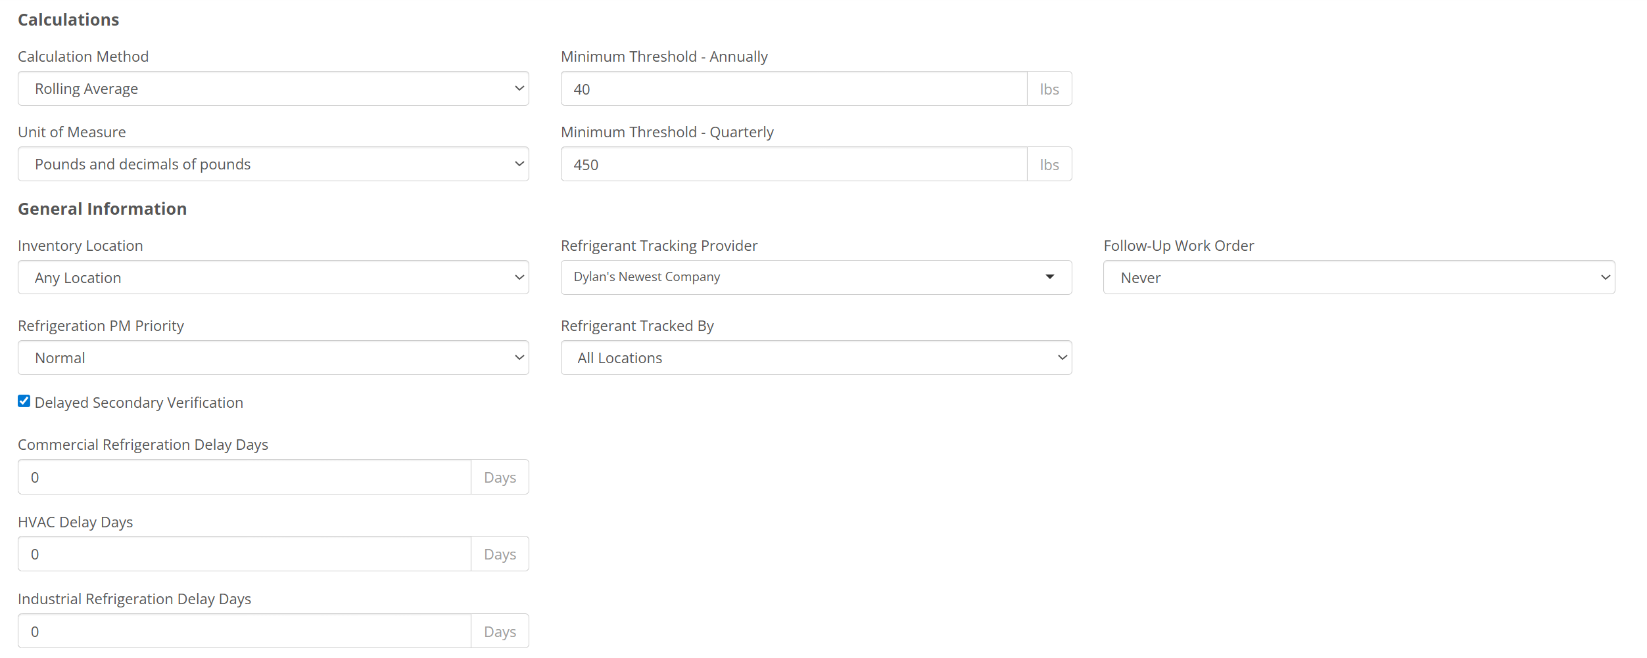
Task: Open the Calculation Method dropdown
Action: pyautogui.click(x=272, y=89)
